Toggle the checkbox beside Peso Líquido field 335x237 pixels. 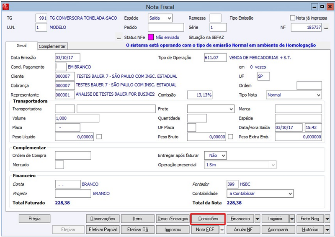pos(99,137)
